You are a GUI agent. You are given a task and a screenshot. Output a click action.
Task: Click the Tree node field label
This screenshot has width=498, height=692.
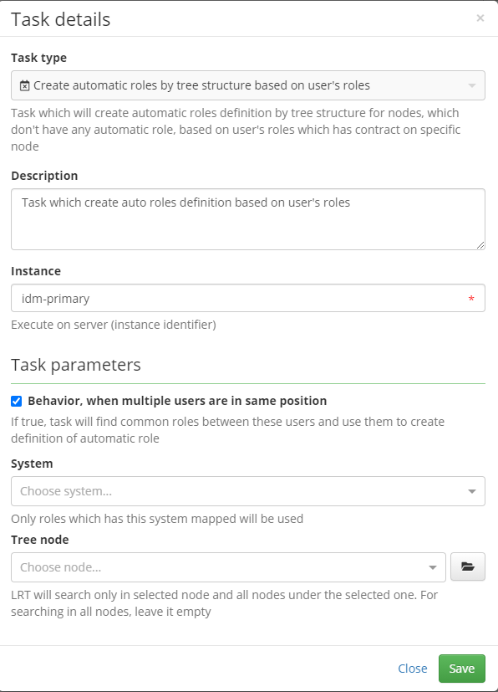tap(39, 540)
